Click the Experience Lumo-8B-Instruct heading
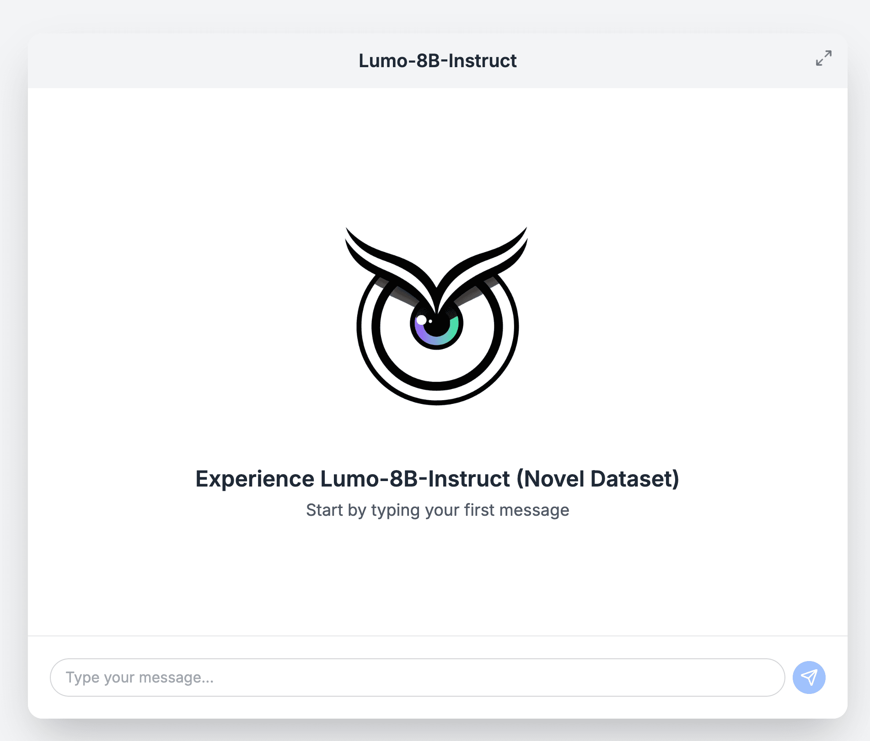This screenshot has height=741, width=870. (x=437, y=479)
